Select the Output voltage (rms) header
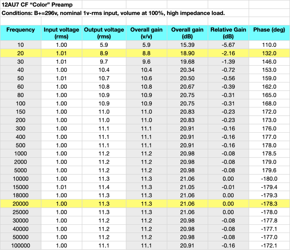Screen dimensions: 290x250 pyautogui.click(x=104, y=33)
